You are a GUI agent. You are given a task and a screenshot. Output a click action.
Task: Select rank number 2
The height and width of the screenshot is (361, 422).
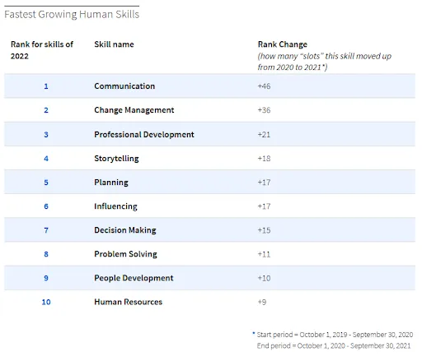pos(46,110)
